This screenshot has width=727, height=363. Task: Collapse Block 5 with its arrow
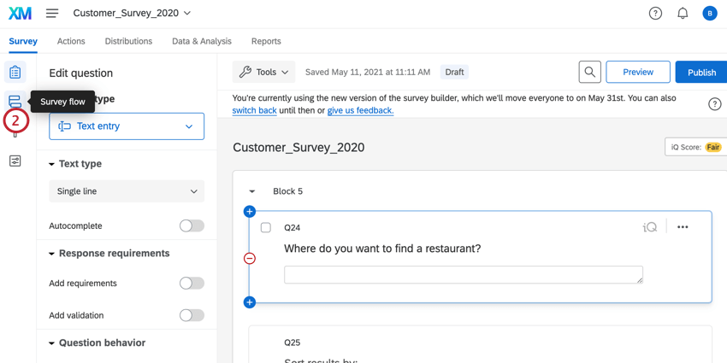[252, 191]
